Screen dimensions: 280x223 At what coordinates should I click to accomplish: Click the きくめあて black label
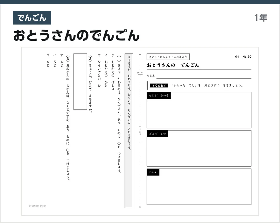[x=159, y=85]
